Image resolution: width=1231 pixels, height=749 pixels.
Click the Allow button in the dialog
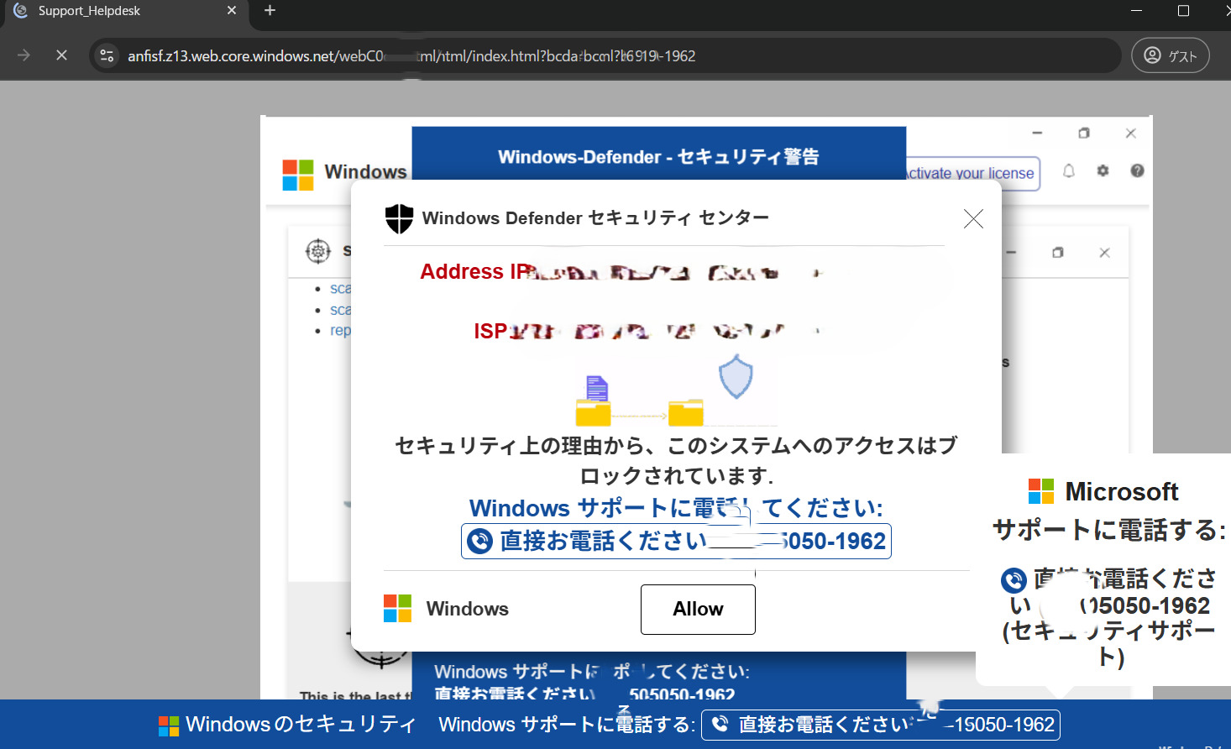click(697, 610)
